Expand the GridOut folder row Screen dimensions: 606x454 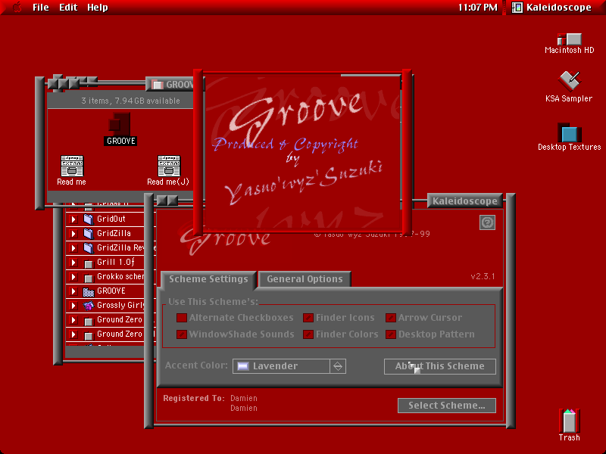(73, 219)
